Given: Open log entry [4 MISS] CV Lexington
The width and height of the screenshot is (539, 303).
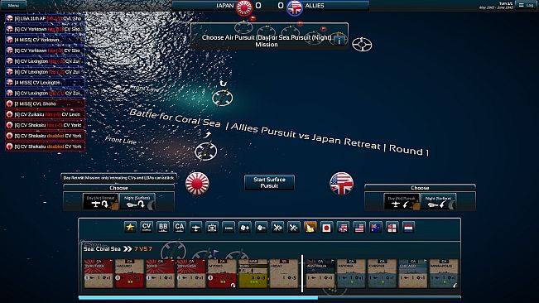Looking at the screenshot, I should point(45,83).
